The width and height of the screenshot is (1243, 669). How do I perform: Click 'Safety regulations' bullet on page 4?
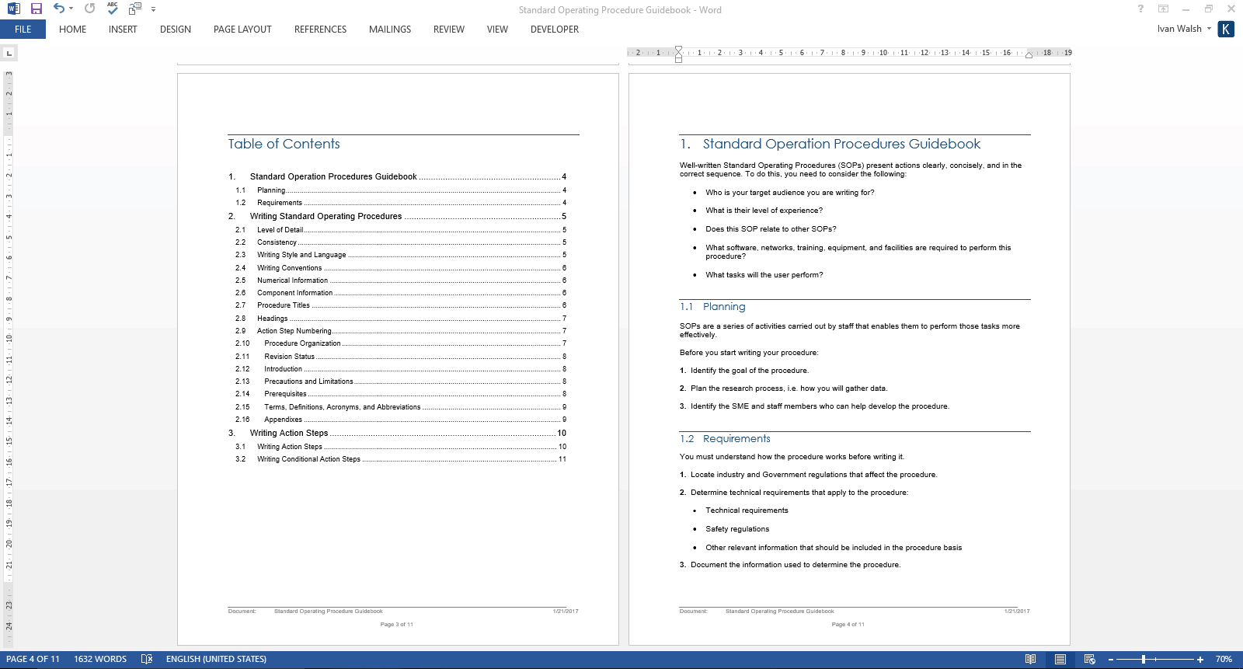(x=737, y=529)
